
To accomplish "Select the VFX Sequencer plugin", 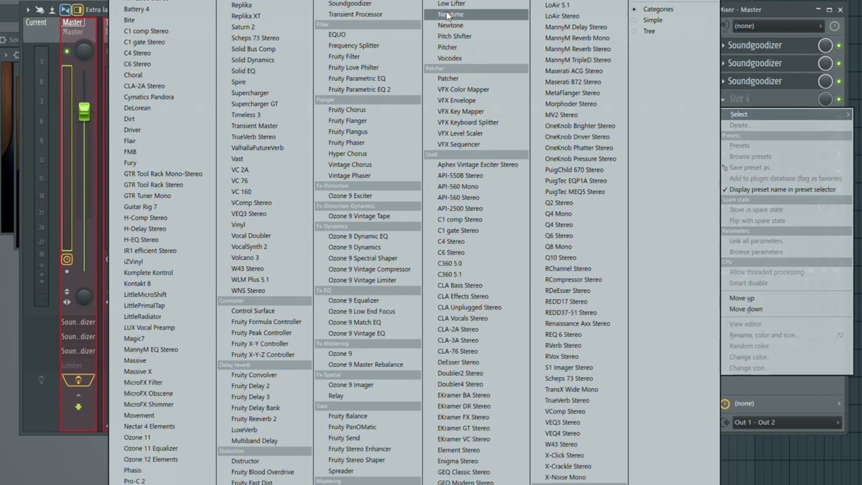I will 459,144.
